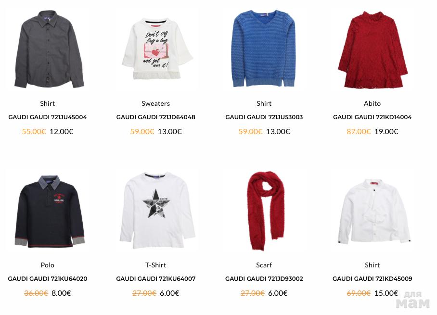Select product link GAUDI GAUDI 721JD64048

pos(156,117)
